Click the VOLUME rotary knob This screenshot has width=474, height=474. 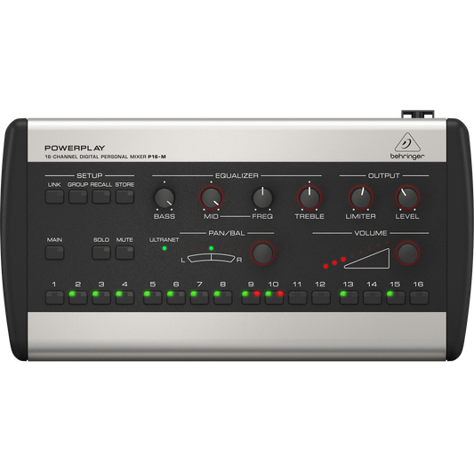pyautogui.click(x=407, y=253)
